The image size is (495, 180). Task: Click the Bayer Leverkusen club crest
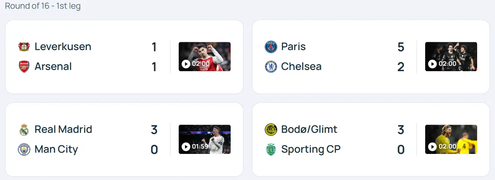pos(24,47)
